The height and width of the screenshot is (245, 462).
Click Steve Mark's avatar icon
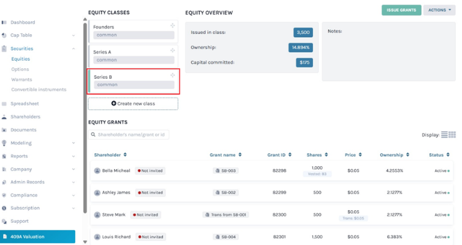pos(97,215)
